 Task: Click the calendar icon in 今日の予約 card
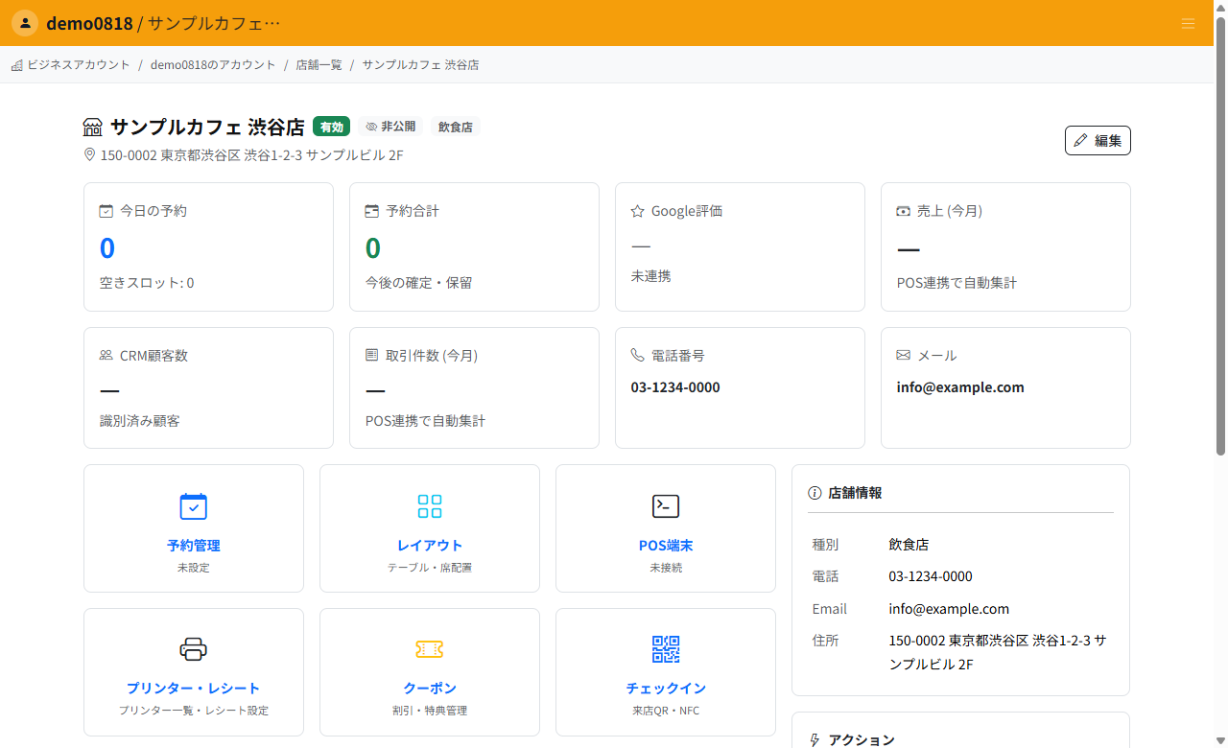click(x=106, y=211)
